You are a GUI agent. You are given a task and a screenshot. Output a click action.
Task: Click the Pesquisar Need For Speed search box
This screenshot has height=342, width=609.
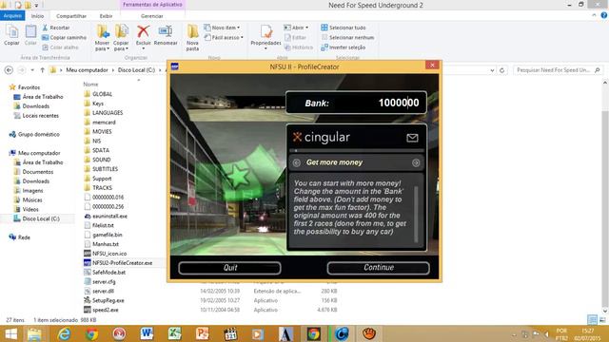(x=558, y=70)
